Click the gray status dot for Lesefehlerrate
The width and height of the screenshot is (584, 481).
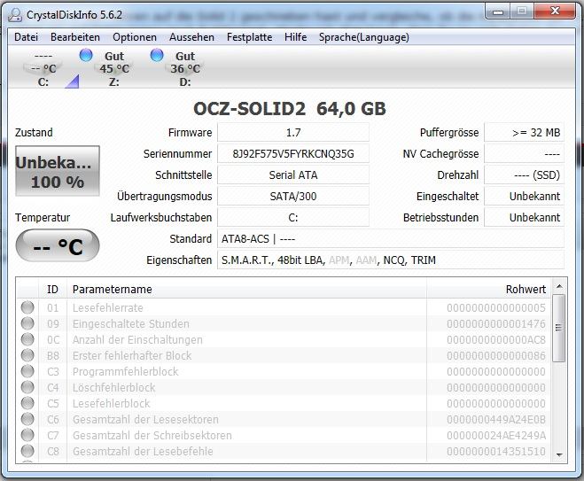pyautogui.click(x=27, y=307)
